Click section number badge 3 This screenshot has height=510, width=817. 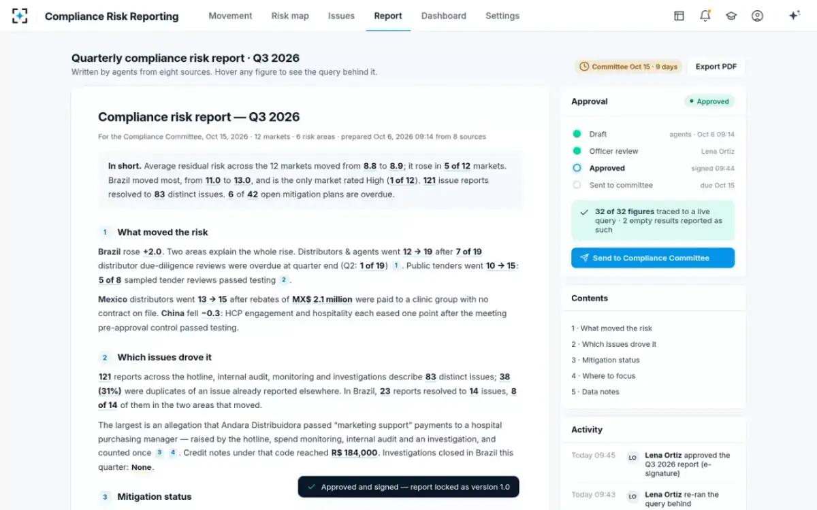[x=105, y=497]
